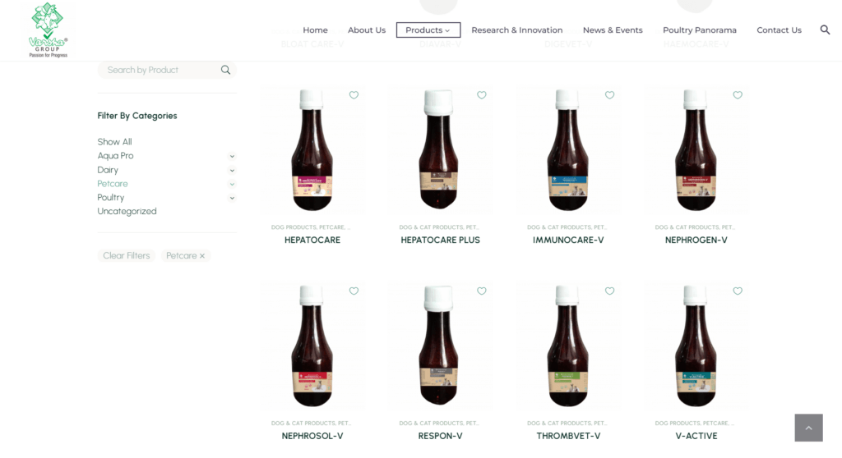The width and height of the screenshot is (842, 458).
Task: Go to Poultry Panorama page
Action: [699, 30]
